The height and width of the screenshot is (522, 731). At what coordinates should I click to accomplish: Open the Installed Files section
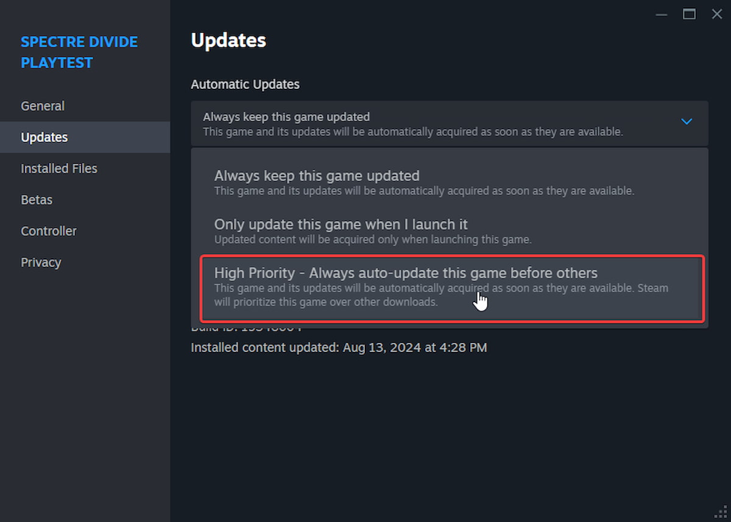point(58,168)
